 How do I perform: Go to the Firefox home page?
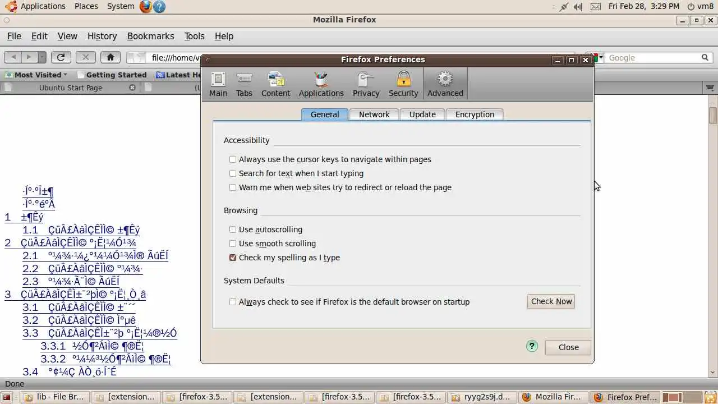(111, 57)
